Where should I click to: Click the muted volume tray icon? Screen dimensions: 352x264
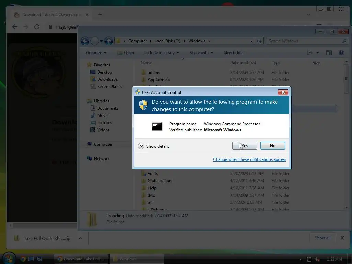click(317, 259)
